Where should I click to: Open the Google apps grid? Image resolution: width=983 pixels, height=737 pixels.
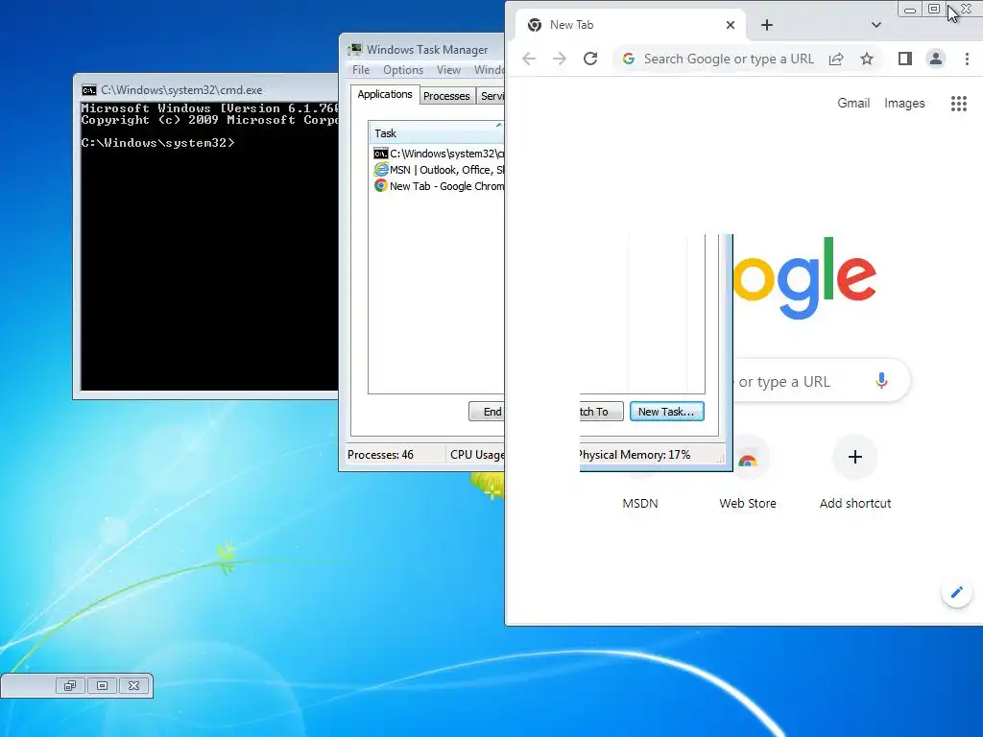pos(959,104)
